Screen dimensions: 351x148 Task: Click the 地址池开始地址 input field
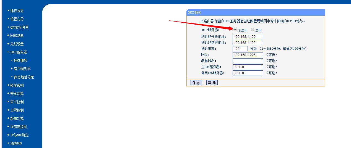pyautogui.click(x=248, y=36)
